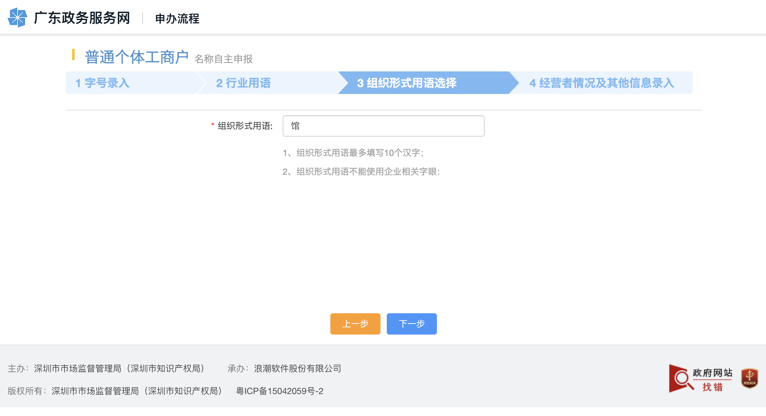Viewport: 766px width, 416px height.
Task: Click the 组织形式用语 input field
Action: click(x=383, y=126)
